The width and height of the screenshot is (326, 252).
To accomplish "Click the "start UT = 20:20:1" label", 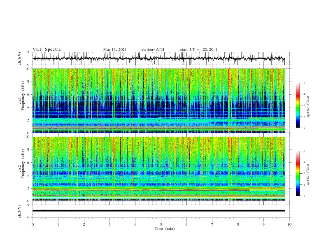I will 199,49.
